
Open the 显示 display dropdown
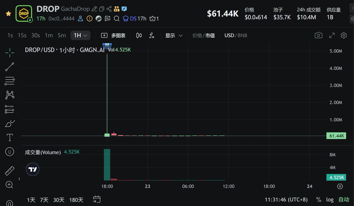pyautogui.click(x=174, y=35)
